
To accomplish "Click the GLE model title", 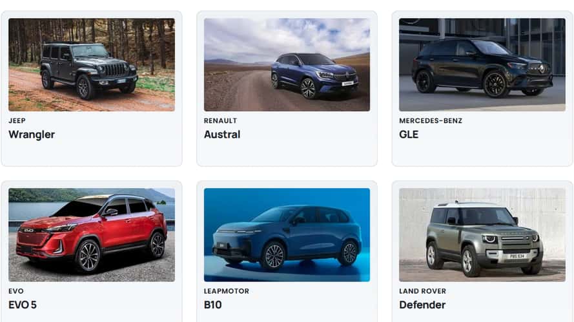I will [409, 135].
